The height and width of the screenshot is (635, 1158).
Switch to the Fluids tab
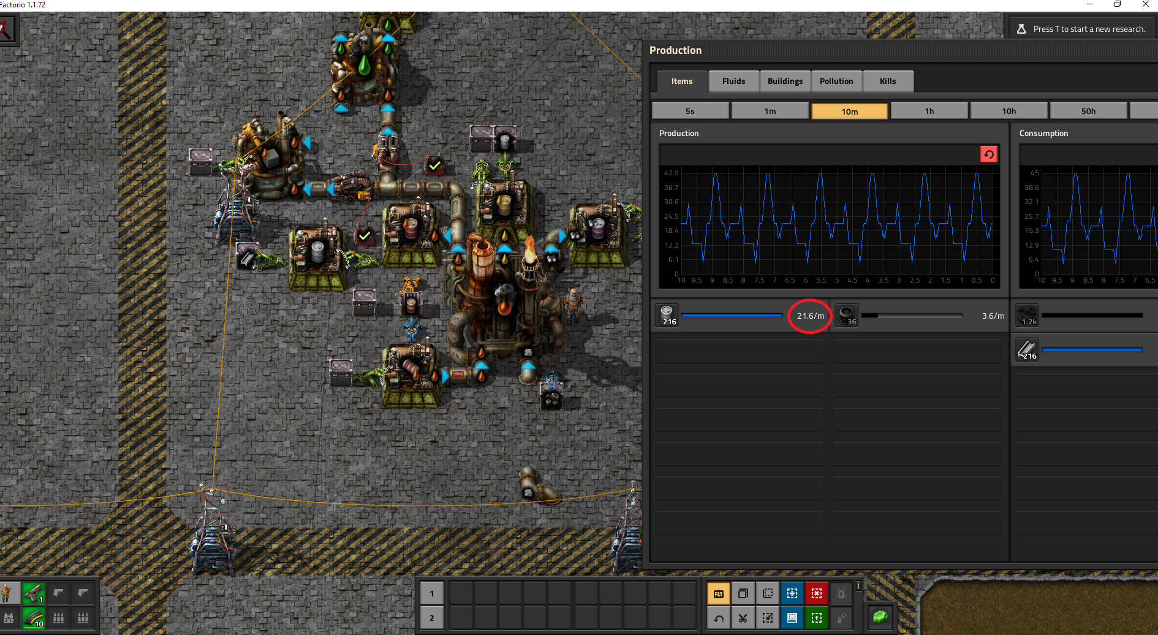[x=733, y=81]
